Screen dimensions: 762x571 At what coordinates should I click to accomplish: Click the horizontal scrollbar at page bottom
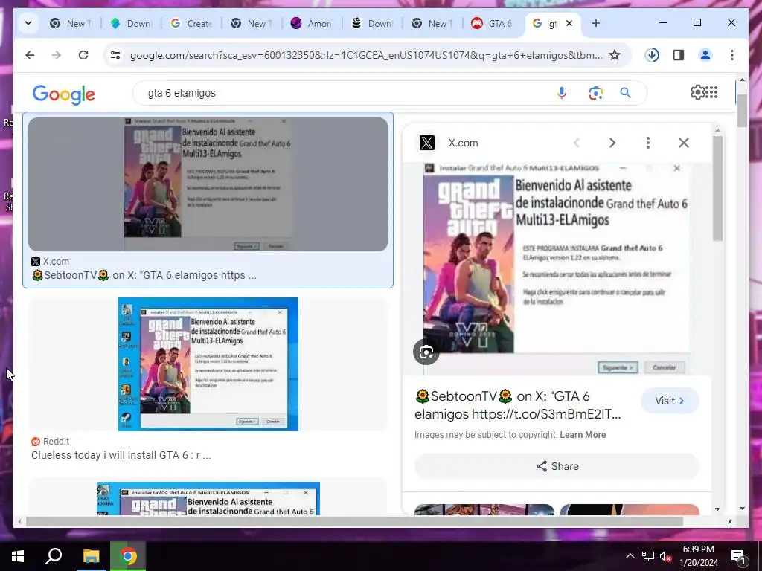coord(353,522)
